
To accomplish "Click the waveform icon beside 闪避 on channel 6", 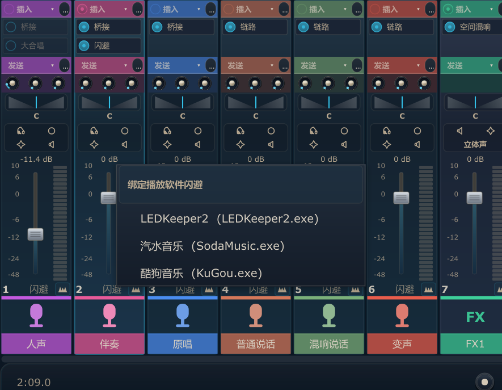I will pyautogui.click(x=428, y=290).
